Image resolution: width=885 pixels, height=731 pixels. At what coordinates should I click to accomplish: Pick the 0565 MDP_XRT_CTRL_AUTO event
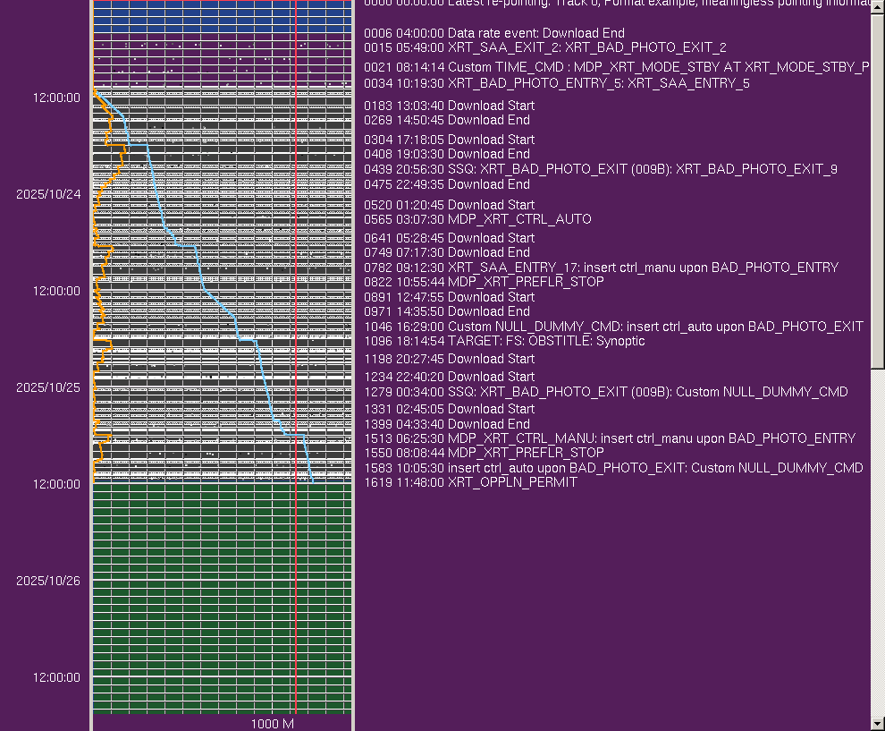tap(477, 219)
